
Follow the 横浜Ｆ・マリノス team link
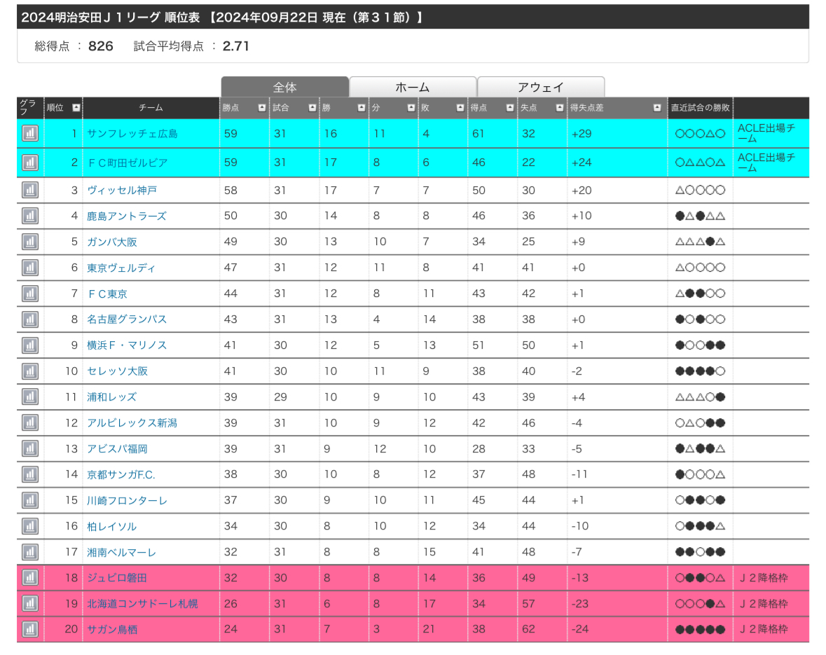click(x=126, y=345)
